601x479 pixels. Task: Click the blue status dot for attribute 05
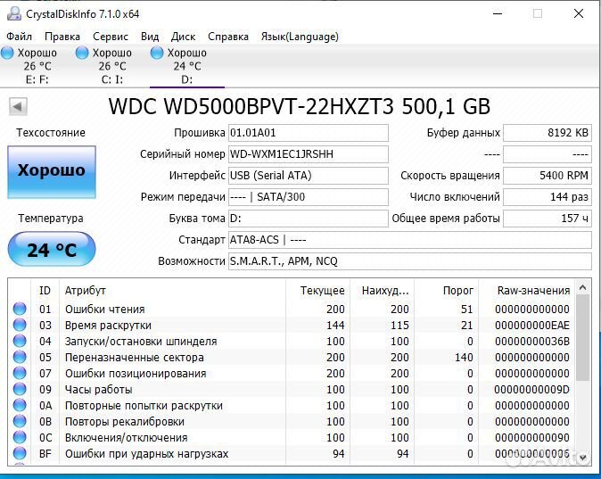[x=20, y=357]
